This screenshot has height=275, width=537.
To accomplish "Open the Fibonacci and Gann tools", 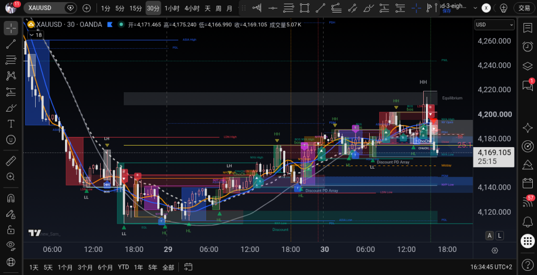I will point(11,60).
